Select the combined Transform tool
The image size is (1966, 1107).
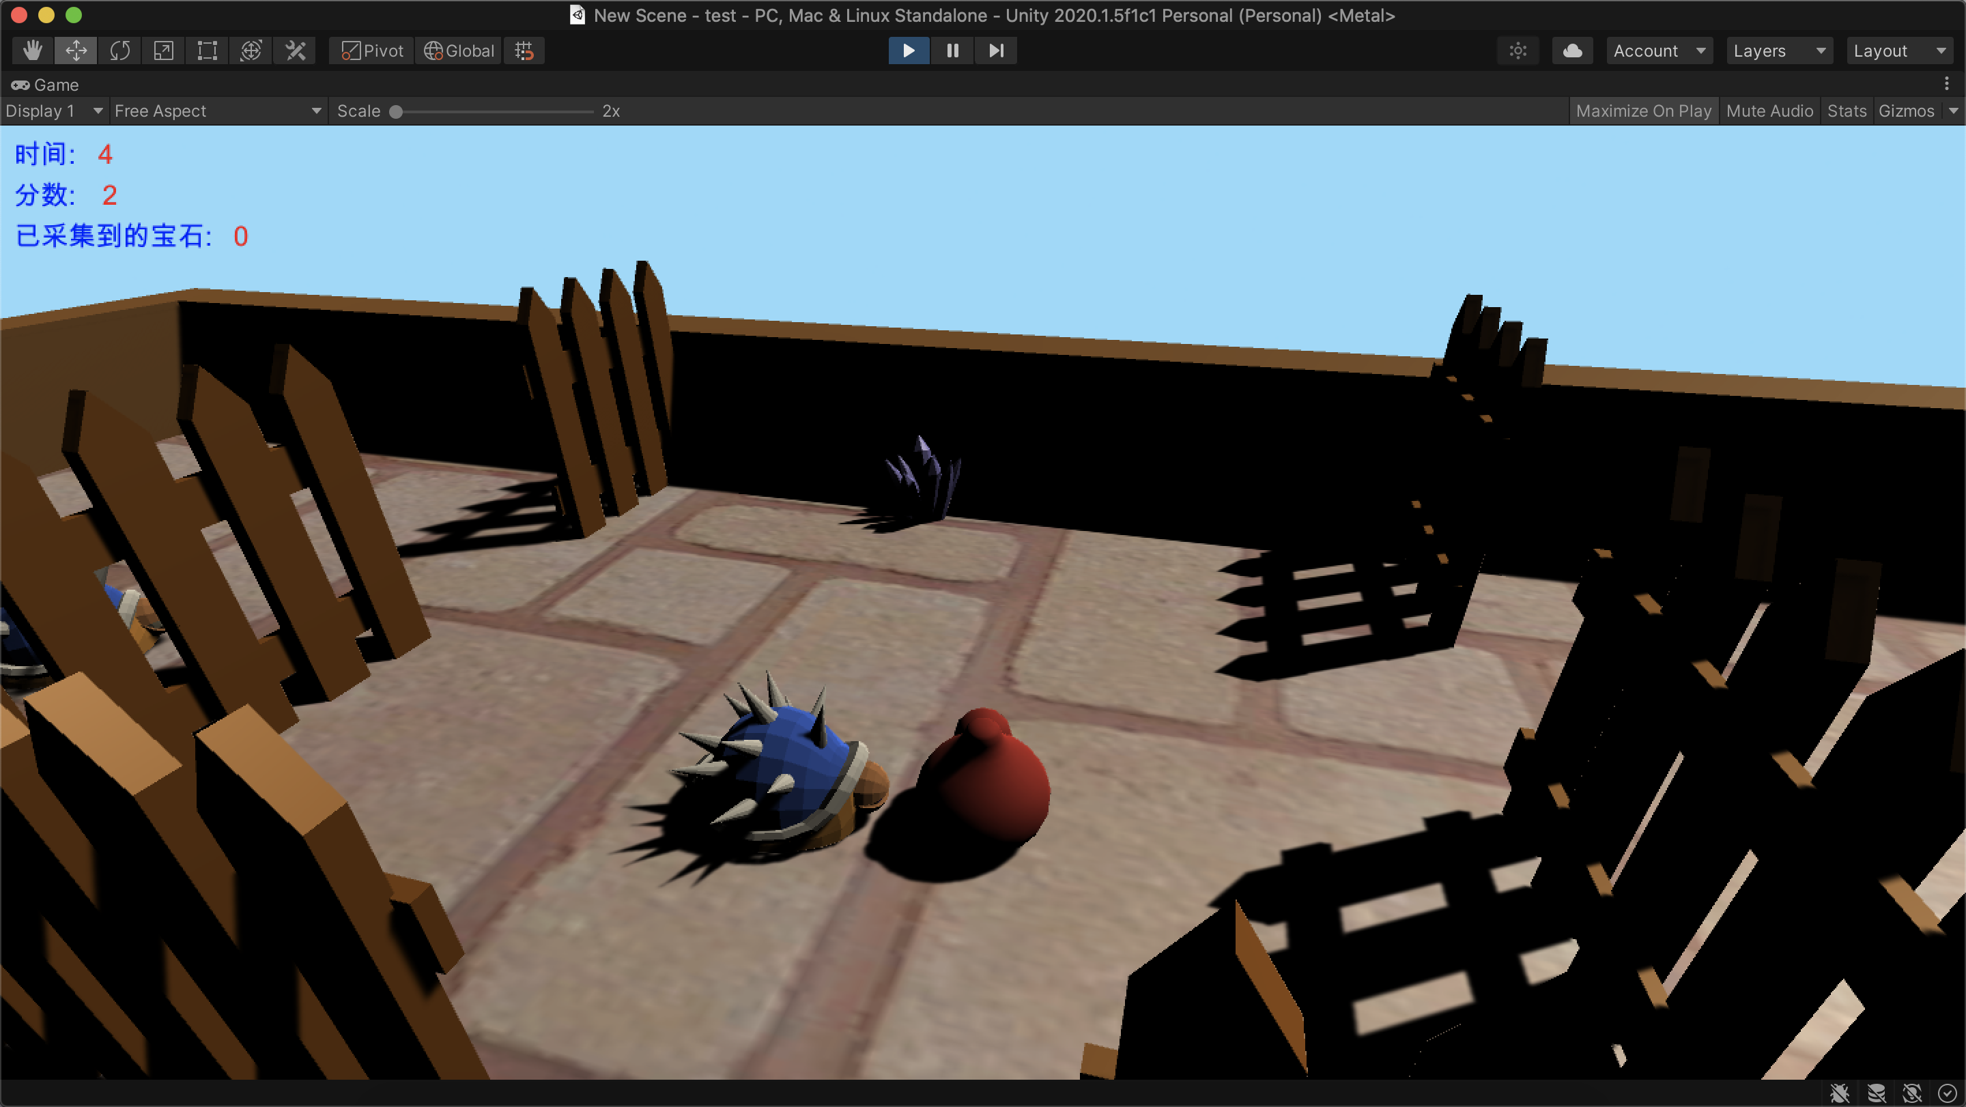251,51
